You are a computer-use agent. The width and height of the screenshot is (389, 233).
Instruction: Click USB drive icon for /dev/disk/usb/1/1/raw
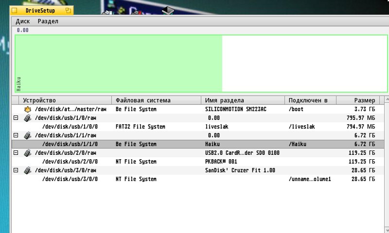(x=28, y=135)
